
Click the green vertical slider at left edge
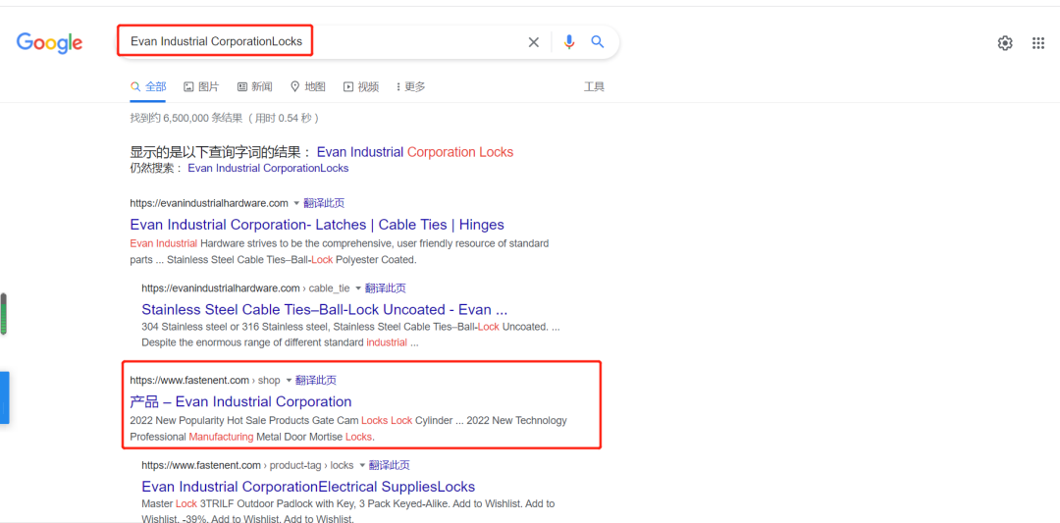(3, 314)
